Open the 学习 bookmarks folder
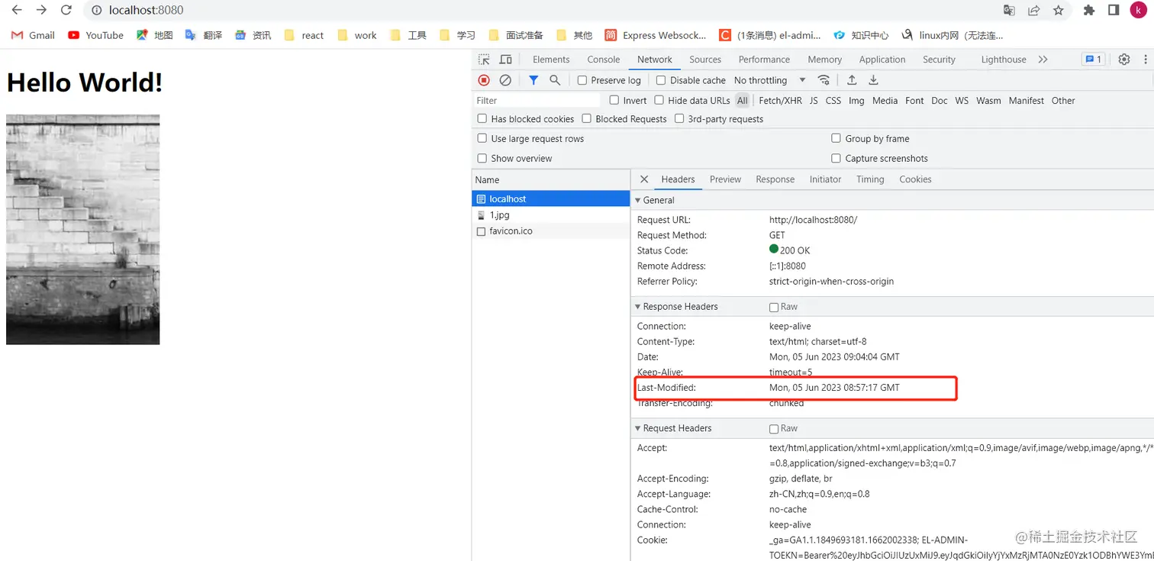The height and width of the screenshot is (561, 1154). [x=458, y=35]
